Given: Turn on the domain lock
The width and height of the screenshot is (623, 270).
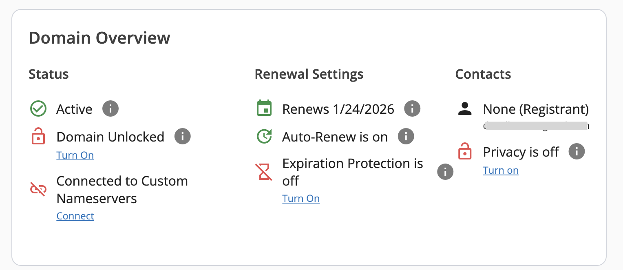Looking at the screenshot, I should click(75, 155).
